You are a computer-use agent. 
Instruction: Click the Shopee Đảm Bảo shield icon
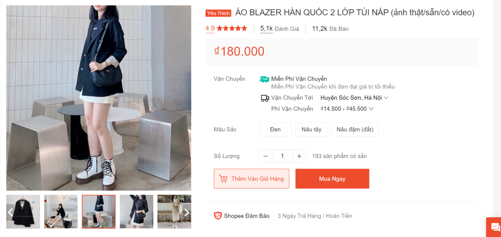tap(218, 216)
